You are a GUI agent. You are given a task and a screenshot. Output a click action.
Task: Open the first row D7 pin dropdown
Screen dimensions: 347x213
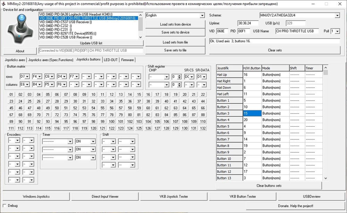click(25, 76)
